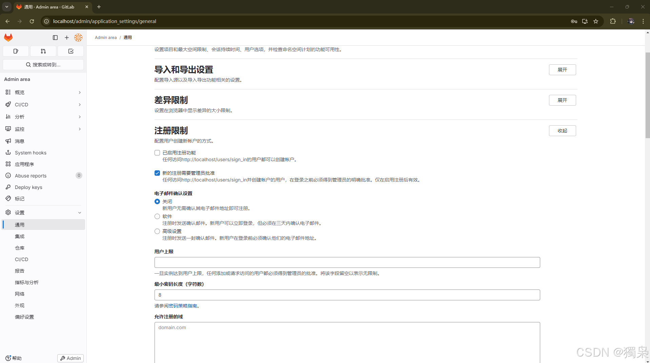Screen dimensions: 650x363
Task: Collapse the 注册限制 section with 收起
Action: [562, 131]
